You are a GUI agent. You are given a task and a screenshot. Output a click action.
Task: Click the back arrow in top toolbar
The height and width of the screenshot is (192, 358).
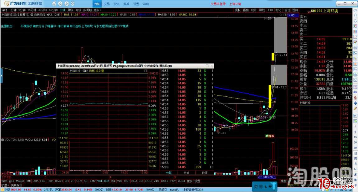coord(60,4)
